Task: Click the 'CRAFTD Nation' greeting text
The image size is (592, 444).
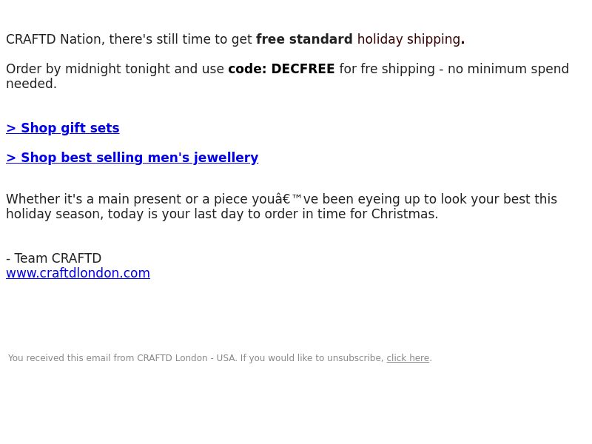Action: (53, 39)
